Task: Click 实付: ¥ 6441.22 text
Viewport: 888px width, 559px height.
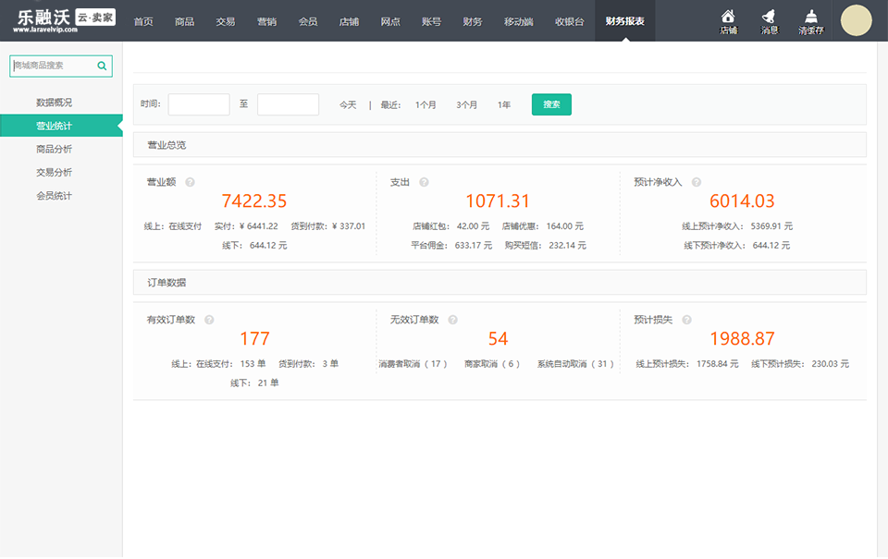Action: (x=246, y=226)
